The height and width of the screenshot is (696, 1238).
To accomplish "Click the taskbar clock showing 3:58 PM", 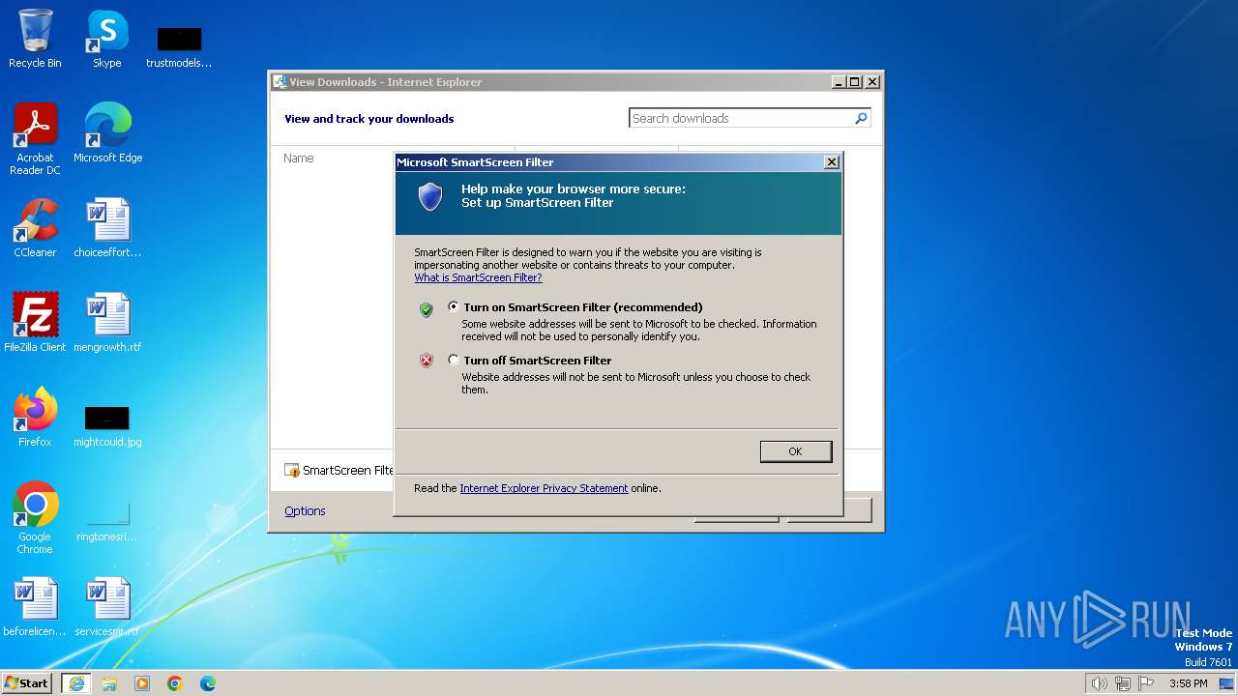I will pyautogui.click(x=1188, y=683).
